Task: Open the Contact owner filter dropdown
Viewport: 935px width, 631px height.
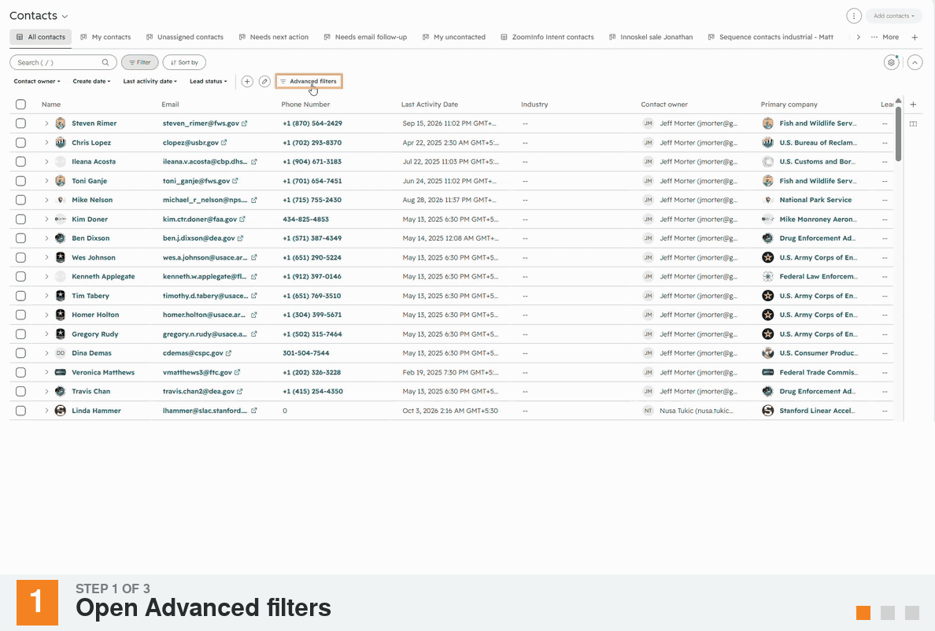Action: pyautogui.click(x=37, y=82)
